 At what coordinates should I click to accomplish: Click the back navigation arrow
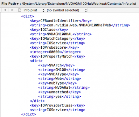5,10
